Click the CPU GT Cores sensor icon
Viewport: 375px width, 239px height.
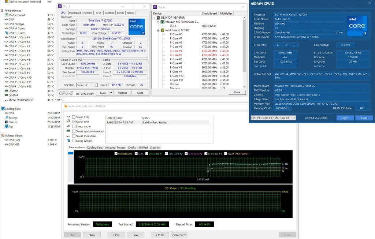[7, 33]
